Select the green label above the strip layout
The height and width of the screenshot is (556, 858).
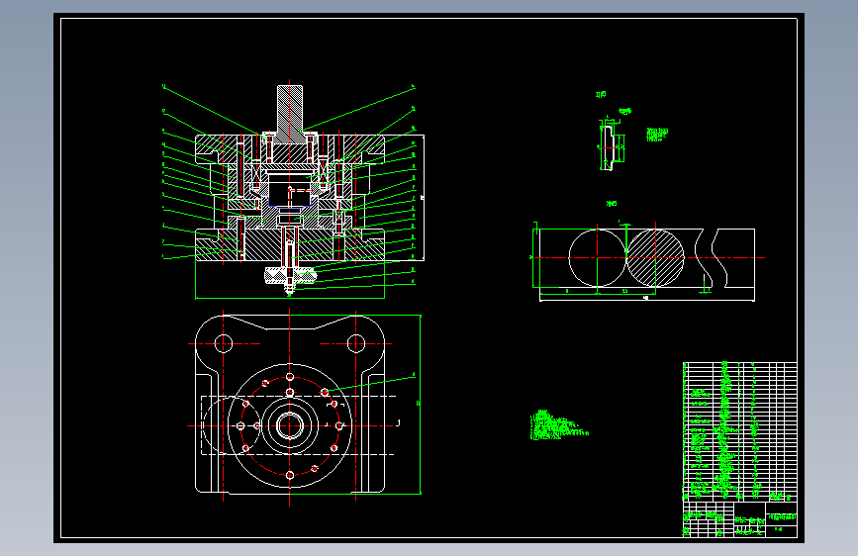tap(612, 204)
